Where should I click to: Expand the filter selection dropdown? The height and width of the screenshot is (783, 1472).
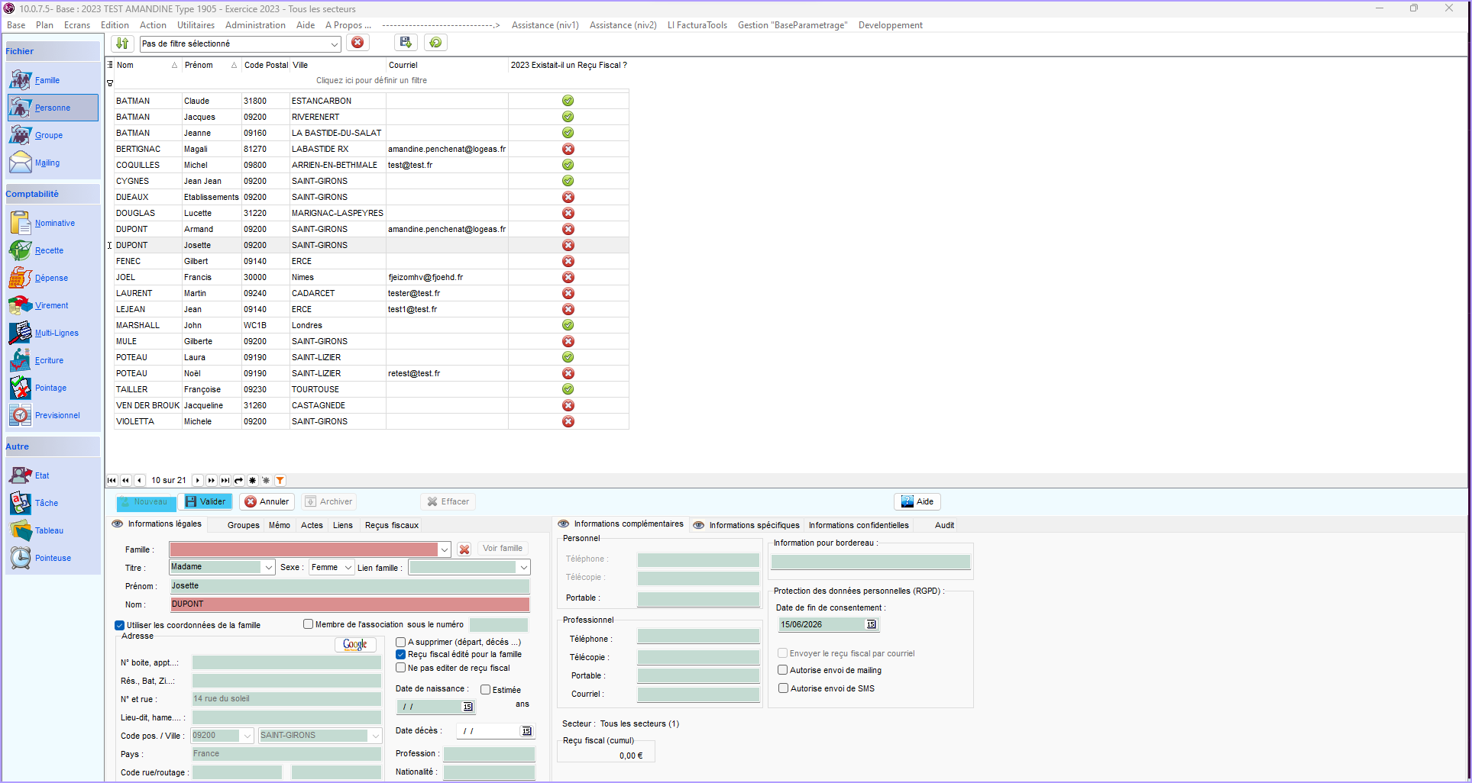(334, 44)
